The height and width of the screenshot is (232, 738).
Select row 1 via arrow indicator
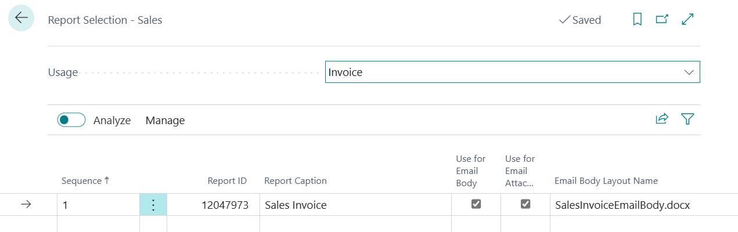pos(26,204)
